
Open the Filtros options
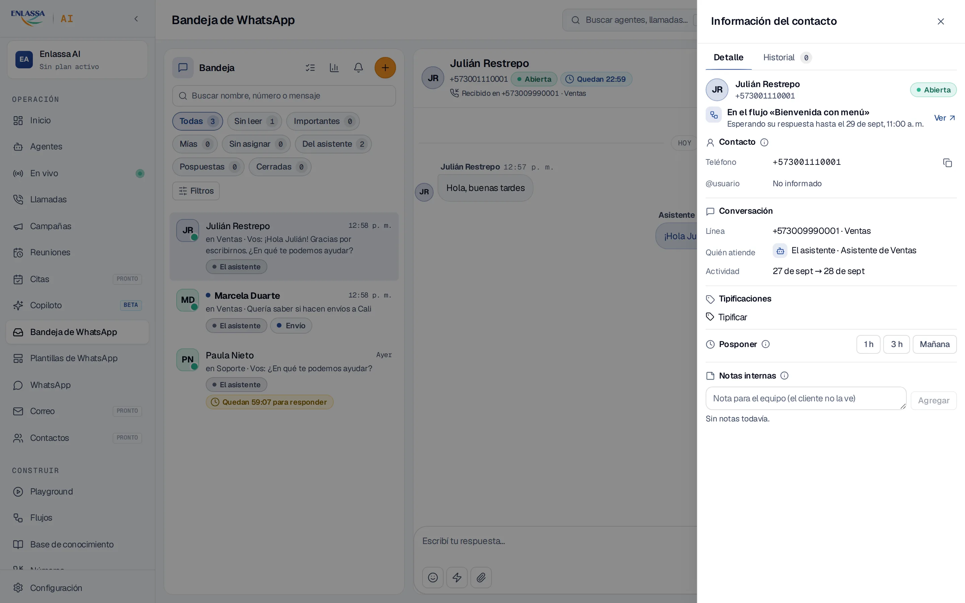click(x=196, y=191)
